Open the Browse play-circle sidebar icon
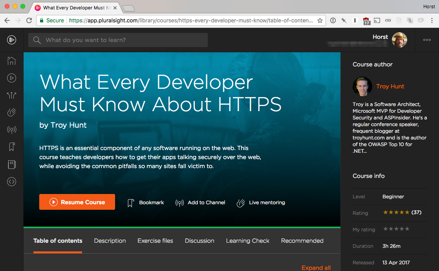 [11, 78]
